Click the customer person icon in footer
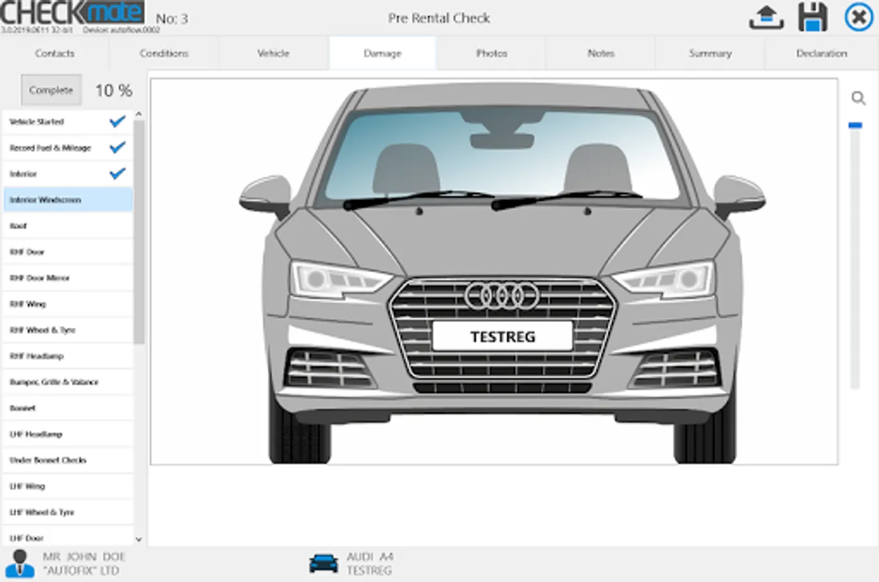 click(19, 563)
